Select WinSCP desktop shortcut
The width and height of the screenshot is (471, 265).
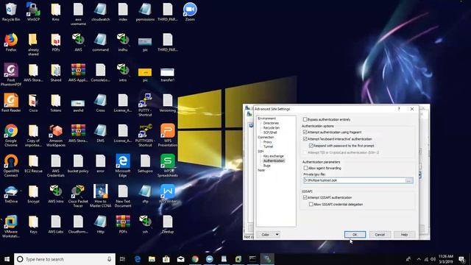click(33, 12)
